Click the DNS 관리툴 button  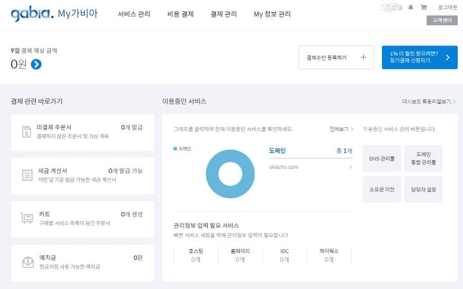382,159
